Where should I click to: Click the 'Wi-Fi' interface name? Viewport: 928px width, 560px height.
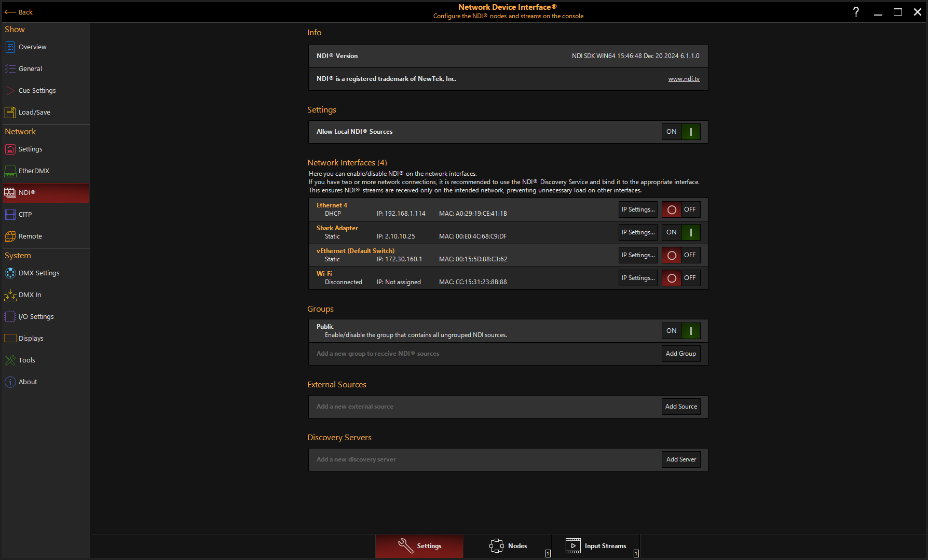tap(324, 274)
